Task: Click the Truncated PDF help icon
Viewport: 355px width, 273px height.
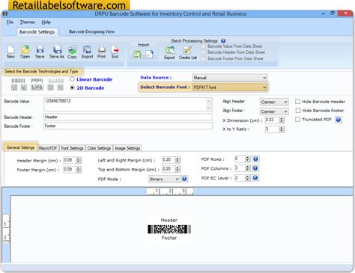Action: pyautogui.click(x=339, y=120)
